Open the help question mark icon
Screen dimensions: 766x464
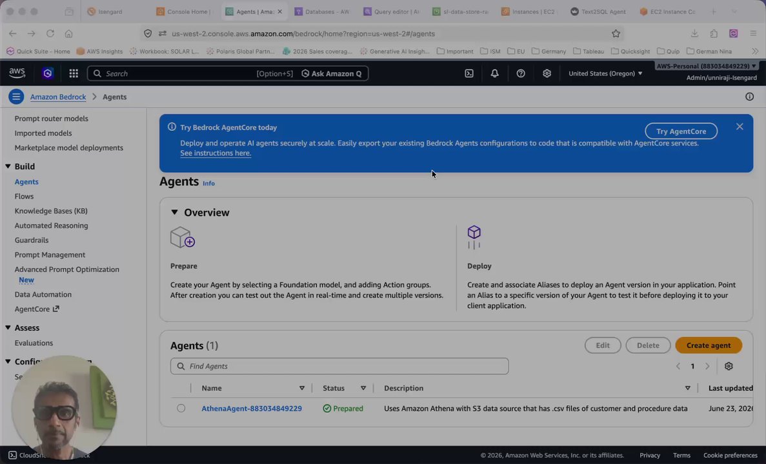point(521,73)
